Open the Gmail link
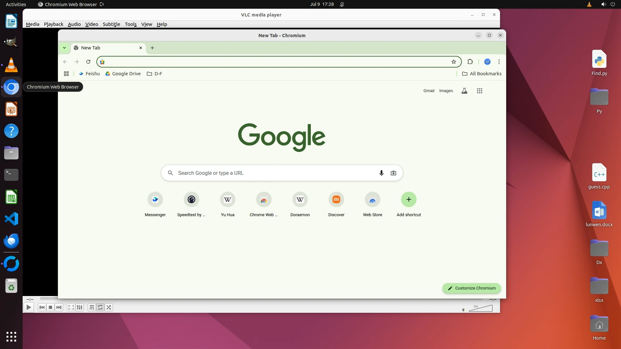This screenshot has height=349, width=621. point(429,91)
